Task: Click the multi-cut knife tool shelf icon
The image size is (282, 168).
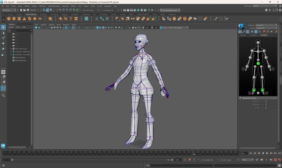Action: (x=216, y=18)
